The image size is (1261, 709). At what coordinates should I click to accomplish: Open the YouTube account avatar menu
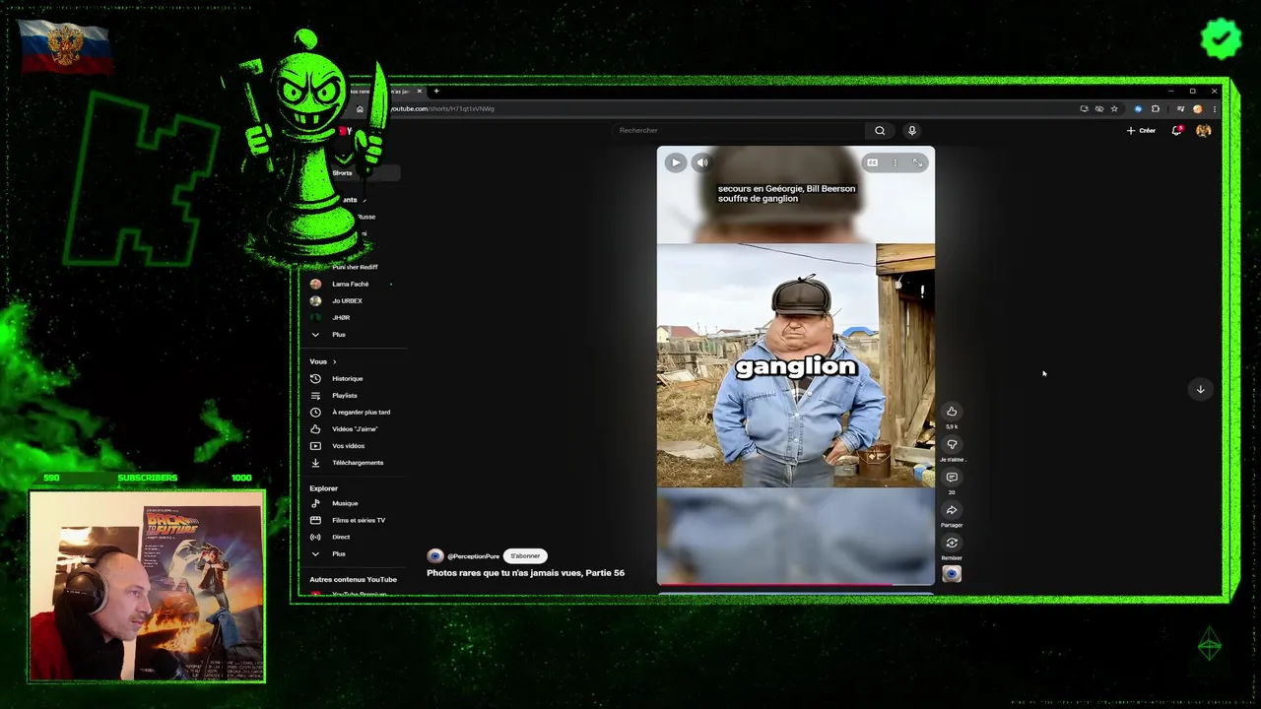tap(1203, 130)
